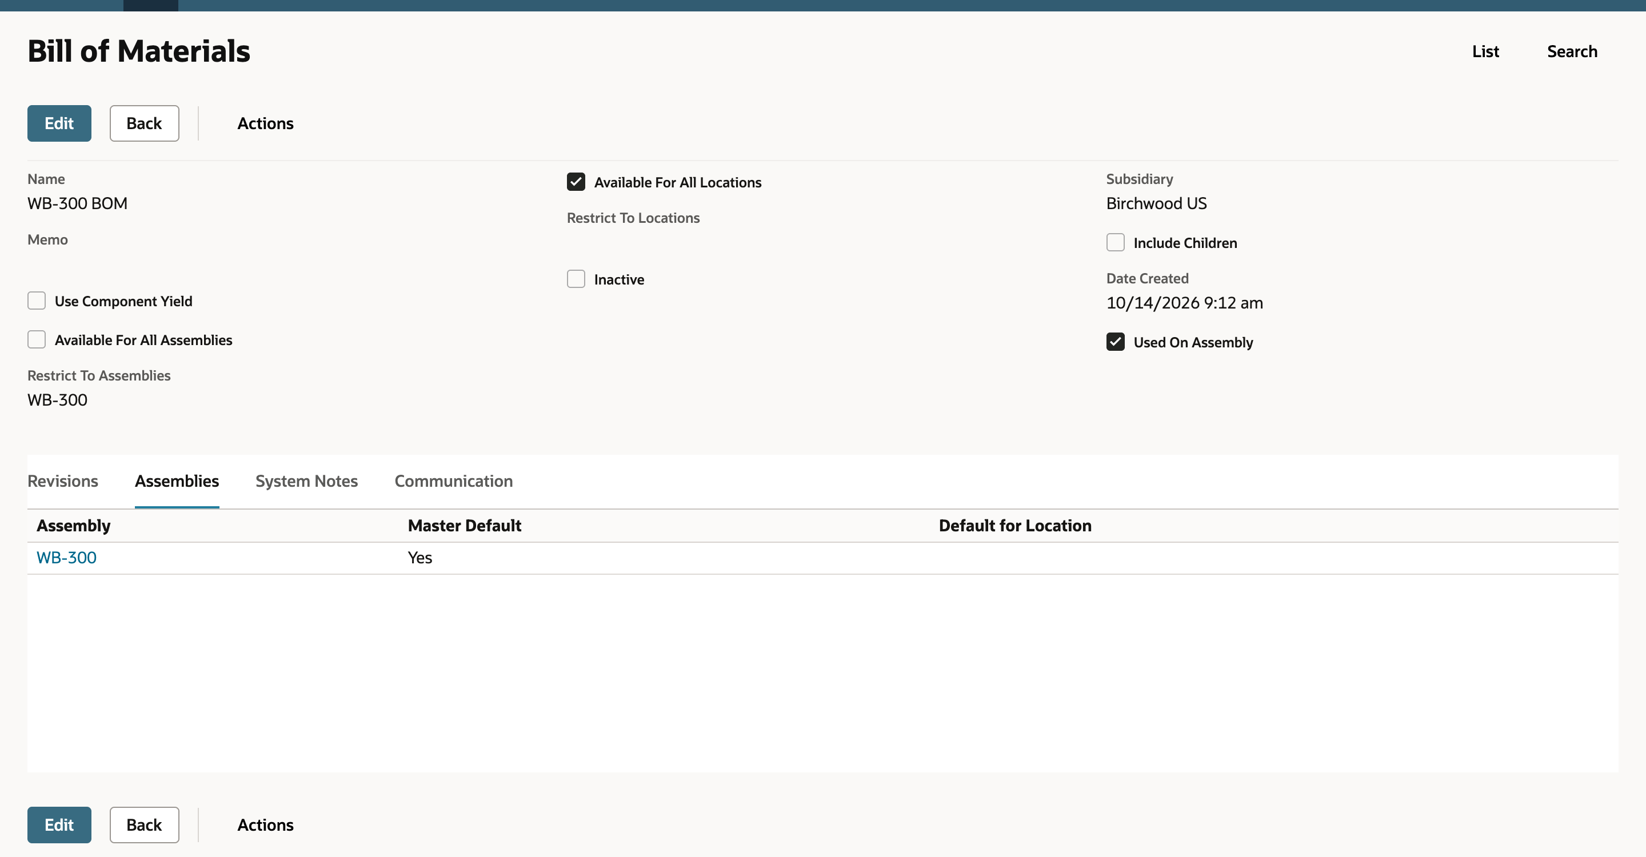Switch to the Revisions tab
This screenshot has height=857, width=1646.
click(x=63, y=481)
